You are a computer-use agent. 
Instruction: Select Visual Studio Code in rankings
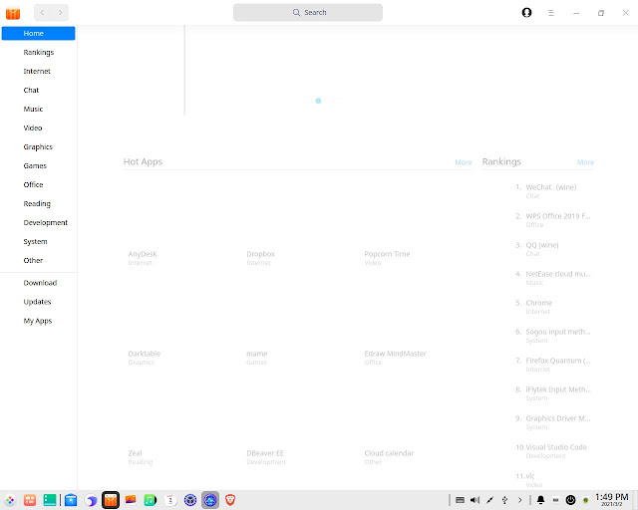pos(551,450)
